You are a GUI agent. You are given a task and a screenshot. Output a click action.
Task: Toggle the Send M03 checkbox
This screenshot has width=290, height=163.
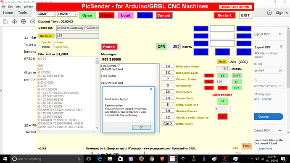[x=53, y=47]
